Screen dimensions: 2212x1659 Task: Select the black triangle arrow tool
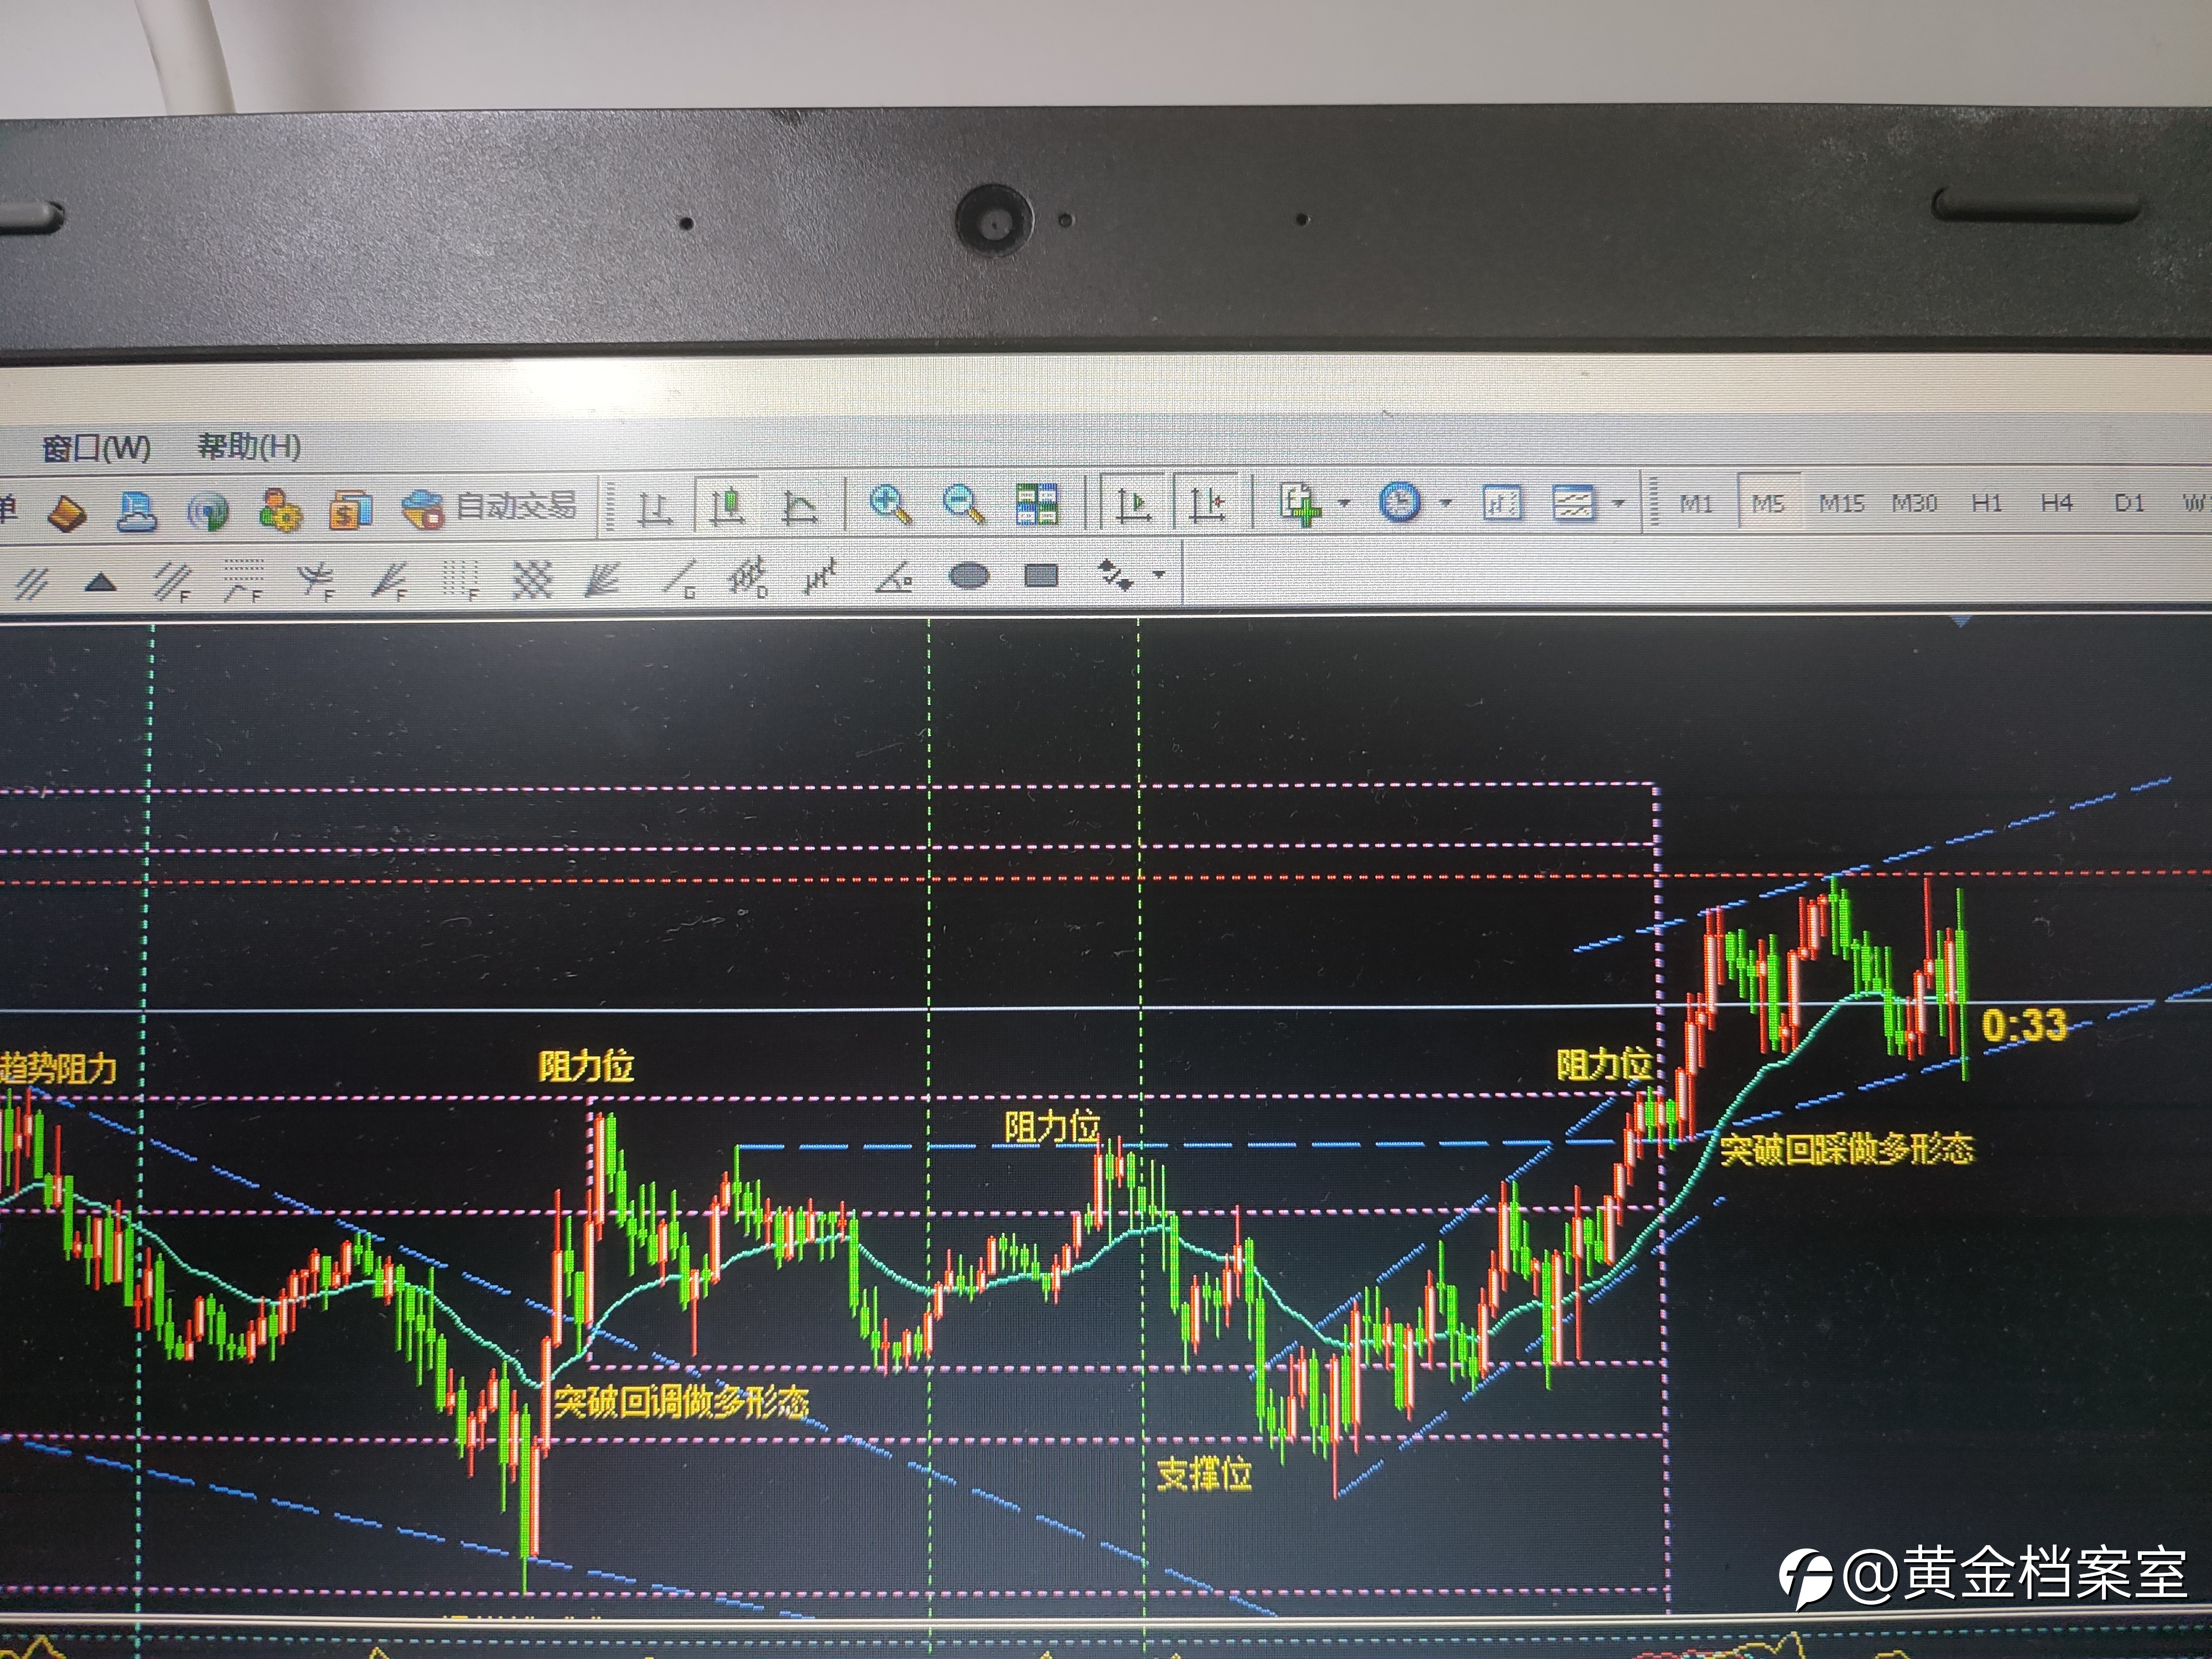(100, 582)
